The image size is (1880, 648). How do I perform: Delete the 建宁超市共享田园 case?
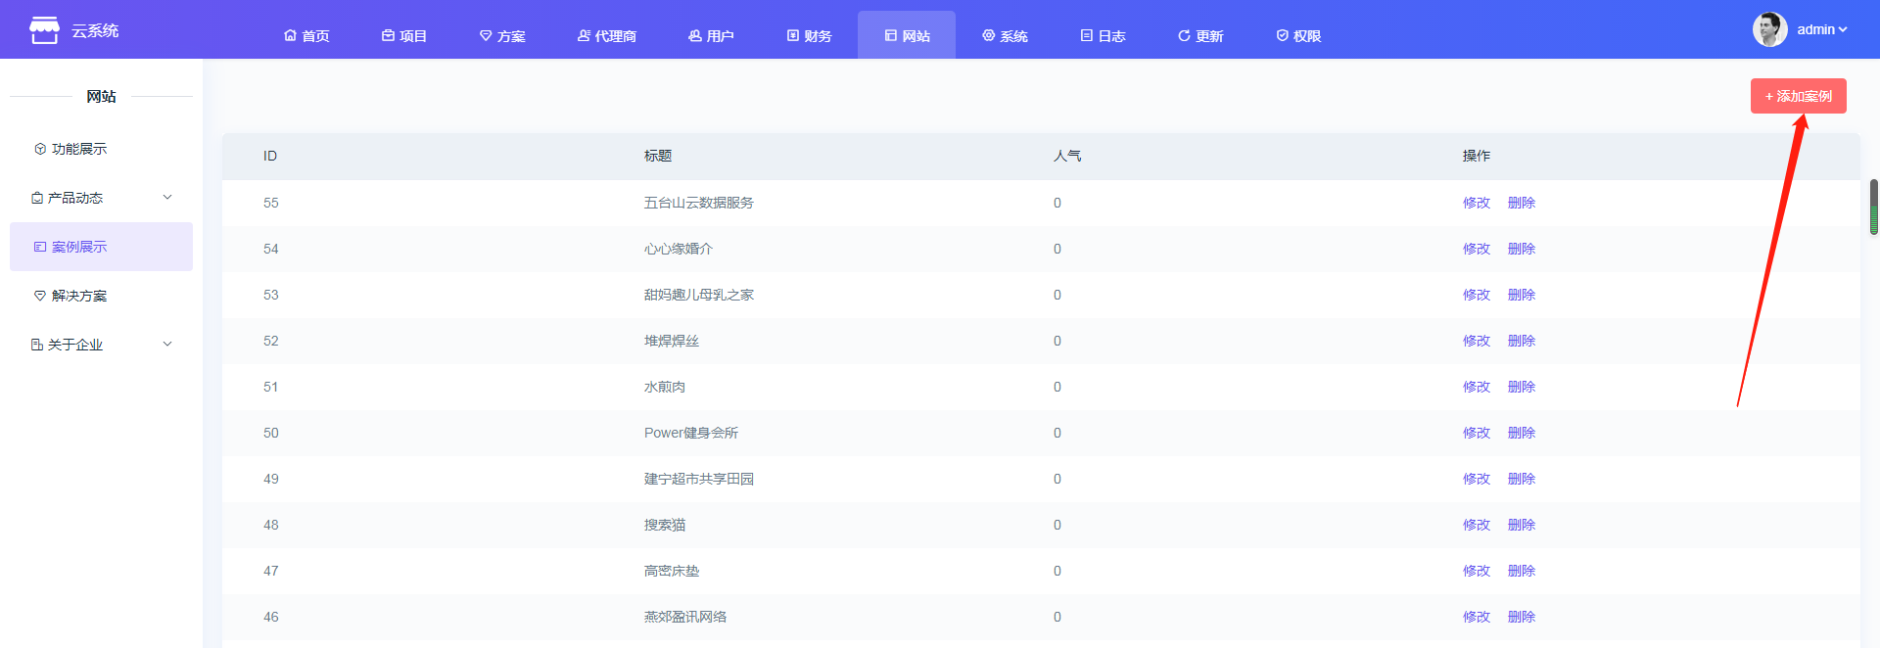pos(1522,479)
